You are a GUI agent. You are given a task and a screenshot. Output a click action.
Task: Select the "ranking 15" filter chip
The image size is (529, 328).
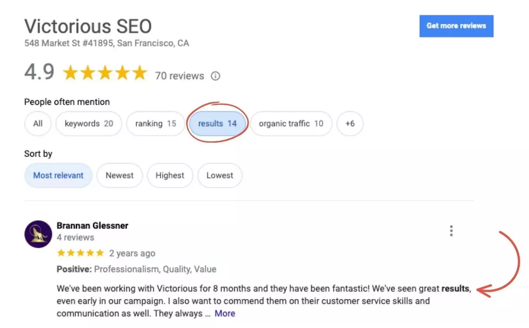155,124
